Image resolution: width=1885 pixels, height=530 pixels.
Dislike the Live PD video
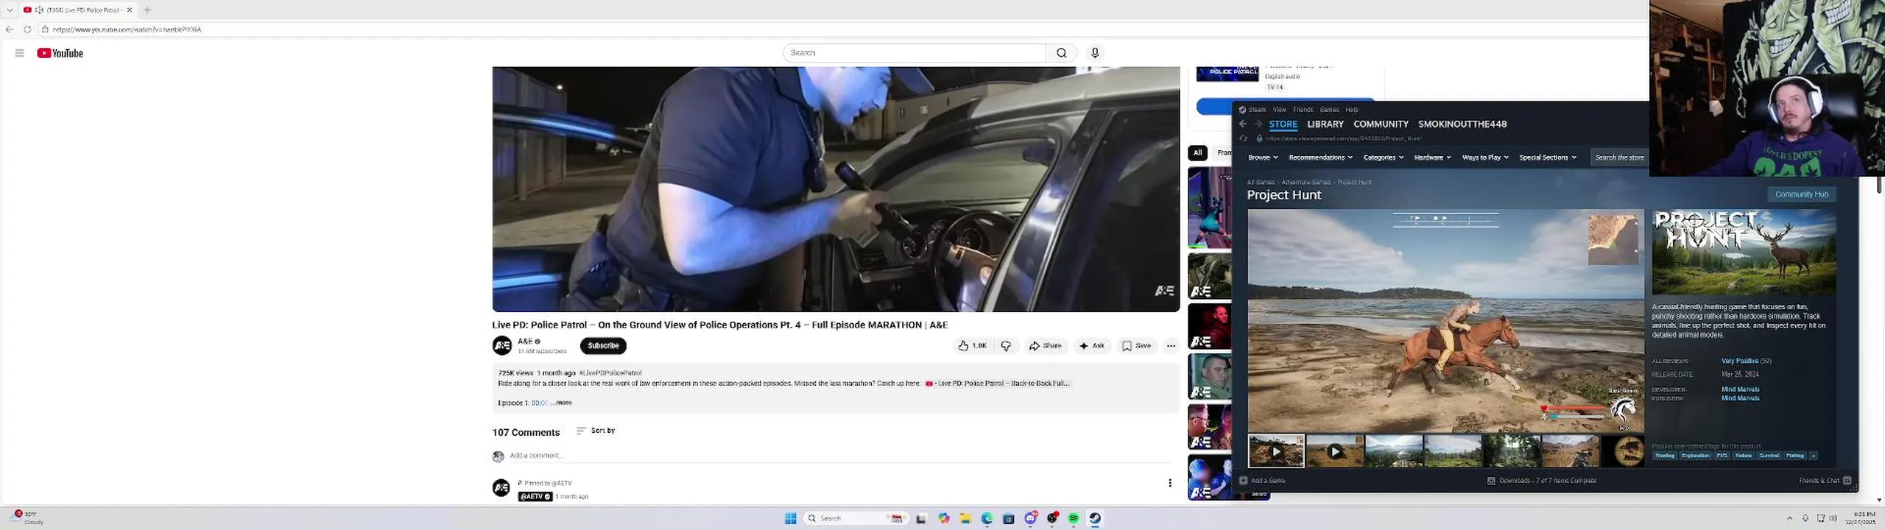click(1006, 345)
